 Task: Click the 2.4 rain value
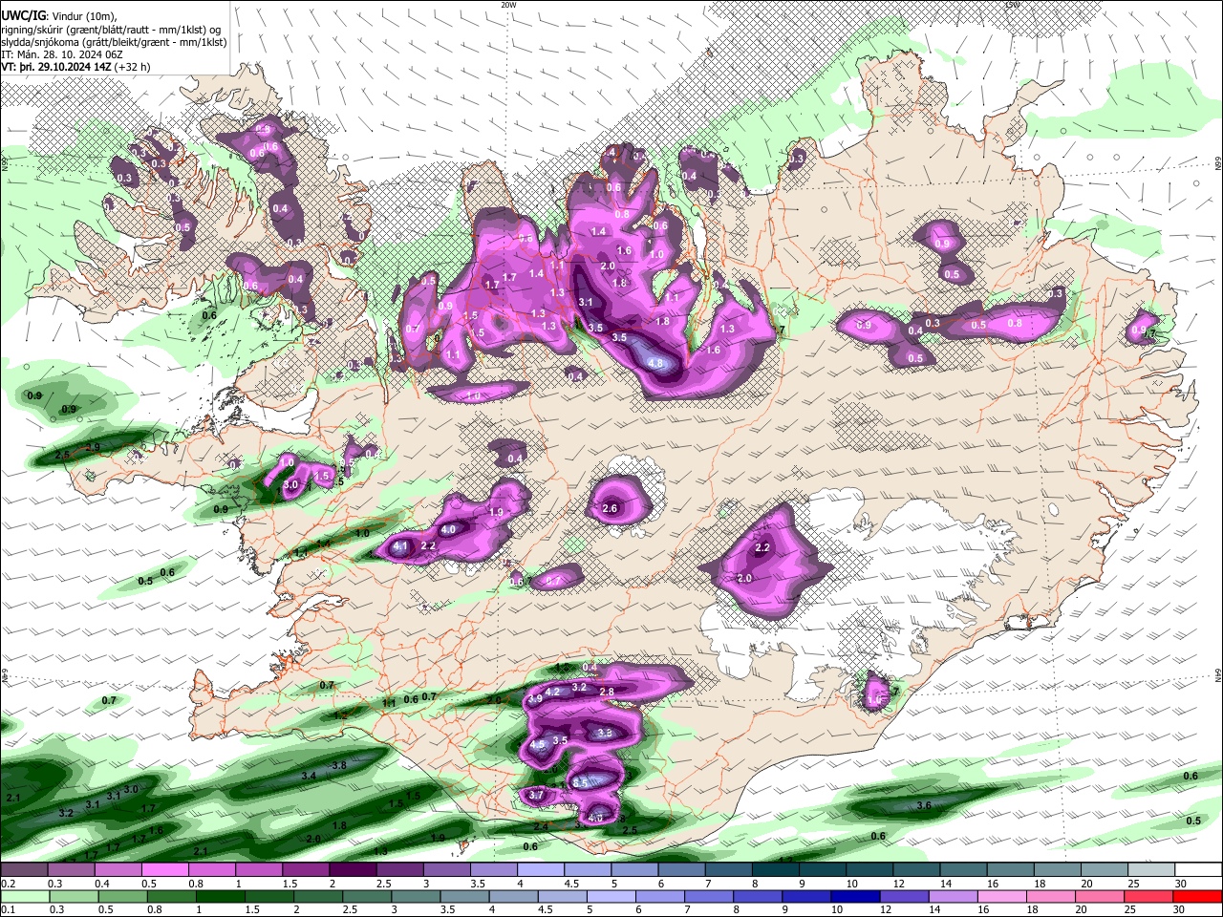pyautogui.click(x=541, y=827)
